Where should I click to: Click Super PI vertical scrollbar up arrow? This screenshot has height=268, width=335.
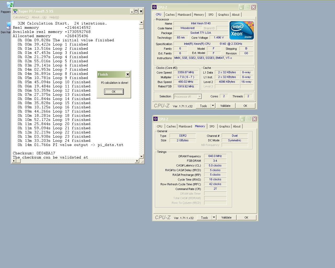point(142,23)
